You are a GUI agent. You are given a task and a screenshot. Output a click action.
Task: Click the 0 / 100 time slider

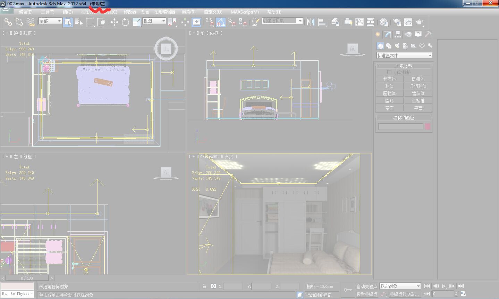[27, 278]
